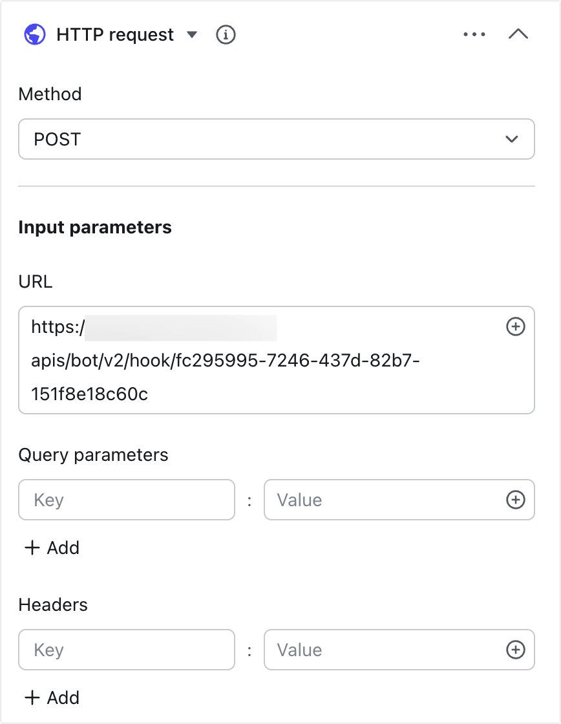Image resolution: width=561 pixels, height=724 pixels.
Task: Click the HTTP request globe icon
Action: click(x=35, y=34)
